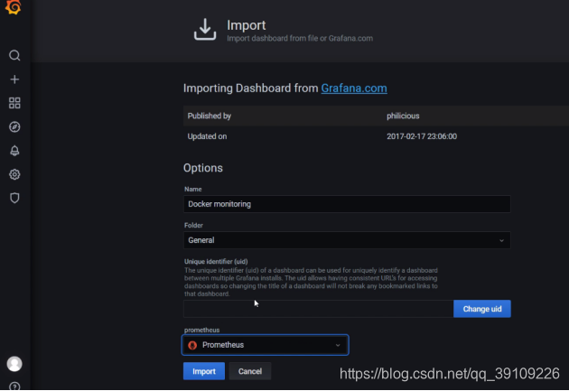Screen dimensions: 569x391
Task: Click the Unique identifier (uid) label
Action: pos(216,262)
